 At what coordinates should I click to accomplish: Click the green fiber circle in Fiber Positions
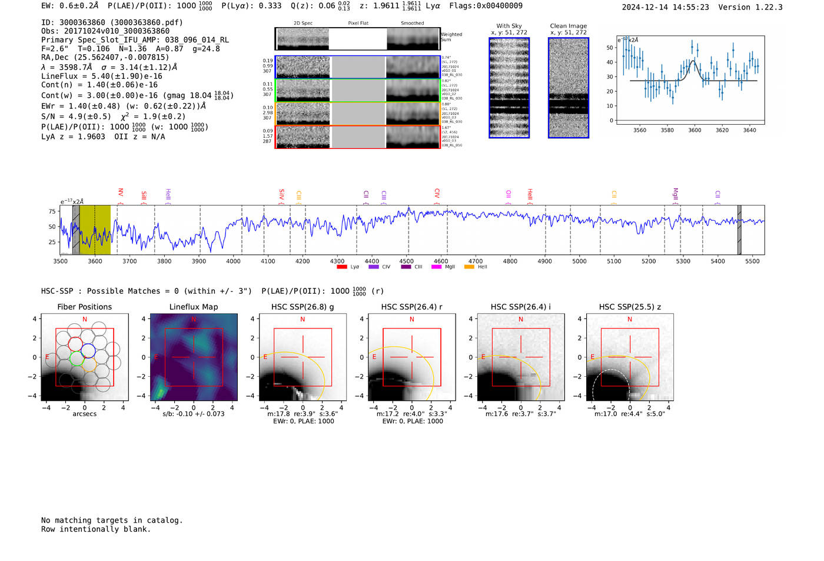[x=77, y=358]
